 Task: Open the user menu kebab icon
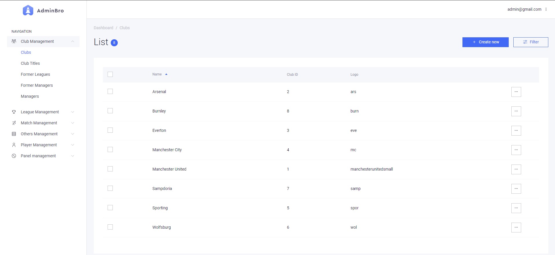click(546, 9)
